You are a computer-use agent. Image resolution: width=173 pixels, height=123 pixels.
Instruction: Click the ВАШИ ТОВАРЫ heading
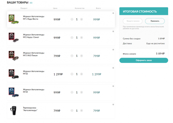(18, 2)
